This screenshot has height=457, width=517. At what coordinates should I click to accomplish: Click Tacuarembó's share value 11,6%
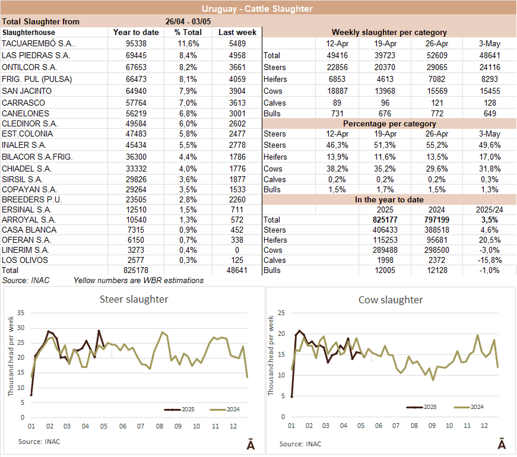tap(188, 43)
